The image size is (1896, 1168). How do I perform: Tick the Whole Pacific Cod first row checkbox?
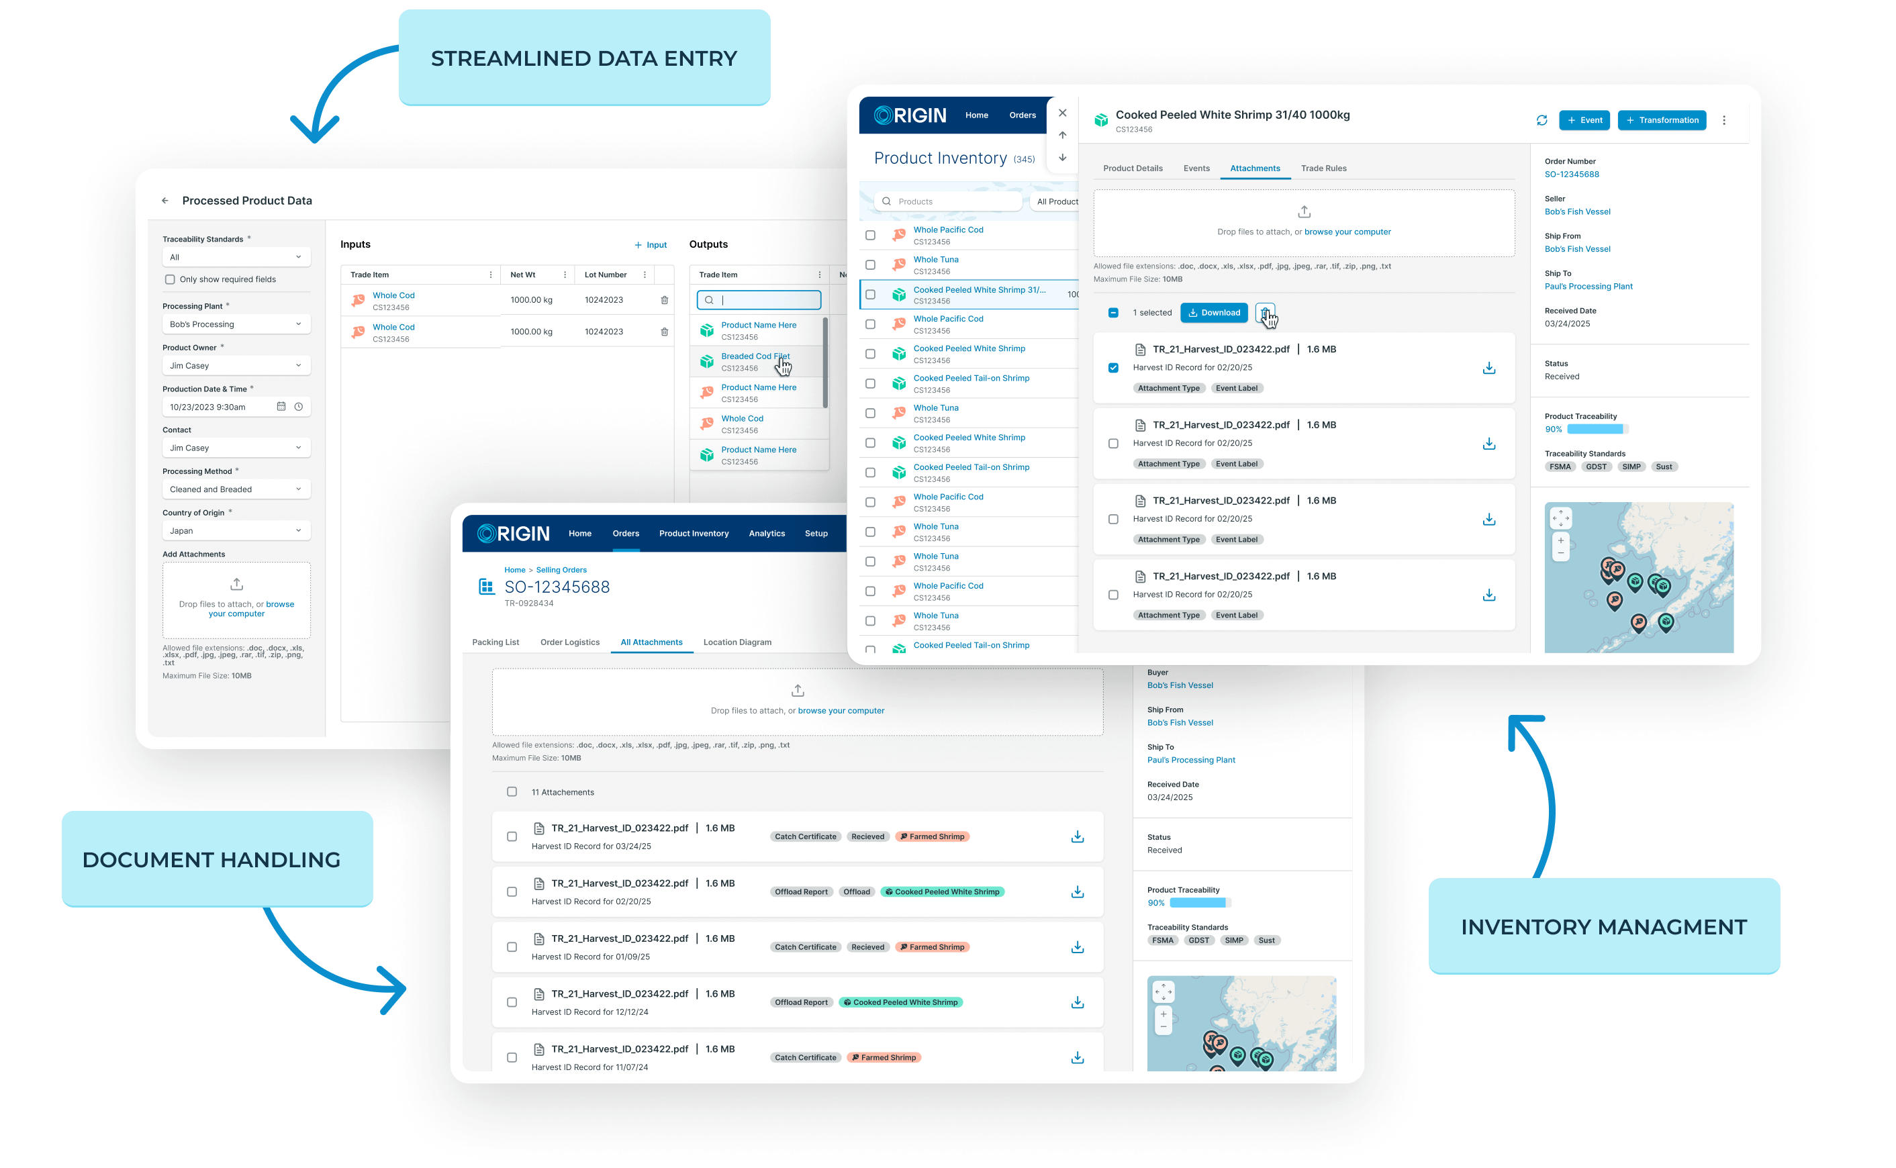pyautogui.click(x=870, y=236)
